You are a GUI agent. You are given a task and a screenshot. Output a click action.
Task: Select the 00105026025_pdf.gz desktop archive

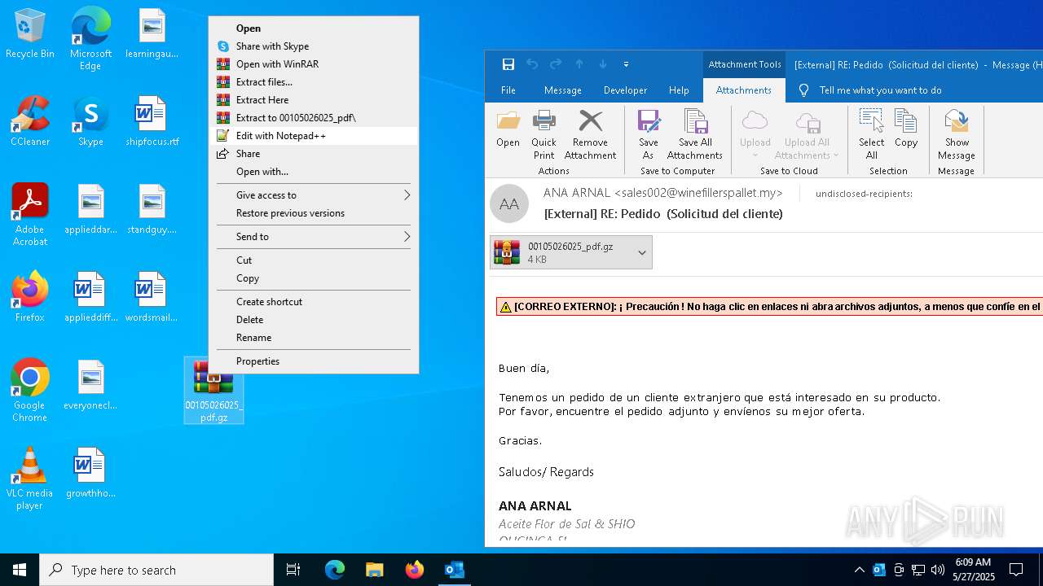coord(213,391)
